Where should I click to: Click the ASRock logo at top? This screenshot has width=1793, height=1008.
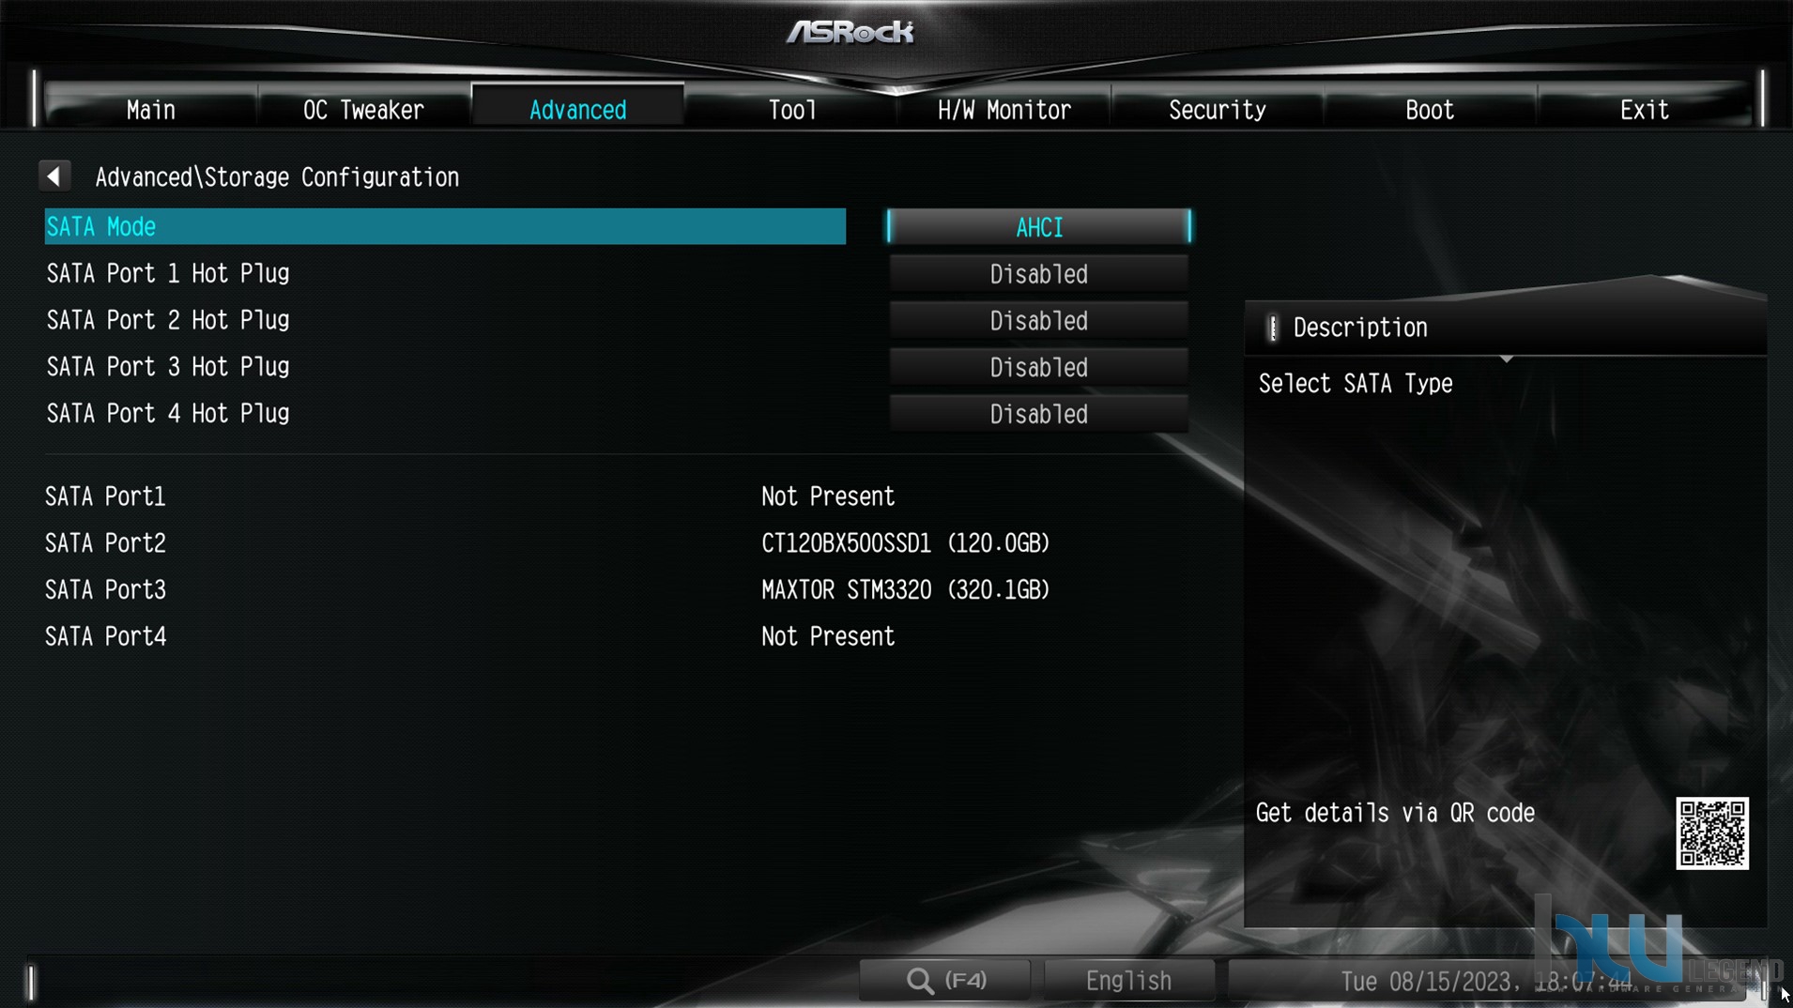(851, 32)
